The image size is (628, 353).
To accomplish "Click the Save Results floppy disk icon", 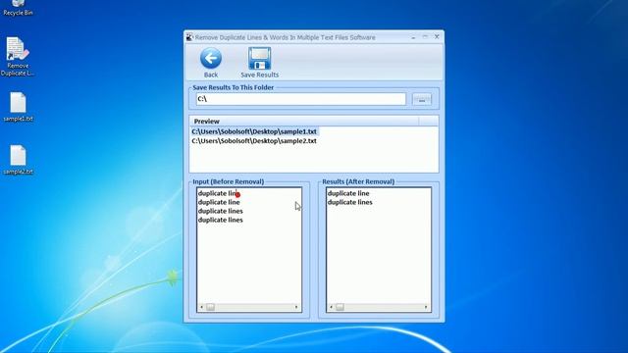I will [259, 59].
